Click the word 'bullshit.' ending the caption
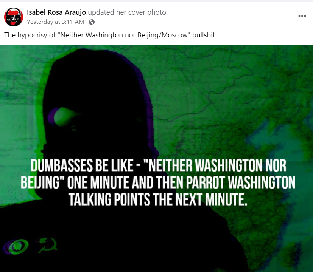Screen dimensions: 313x272 tap(204, 35)
